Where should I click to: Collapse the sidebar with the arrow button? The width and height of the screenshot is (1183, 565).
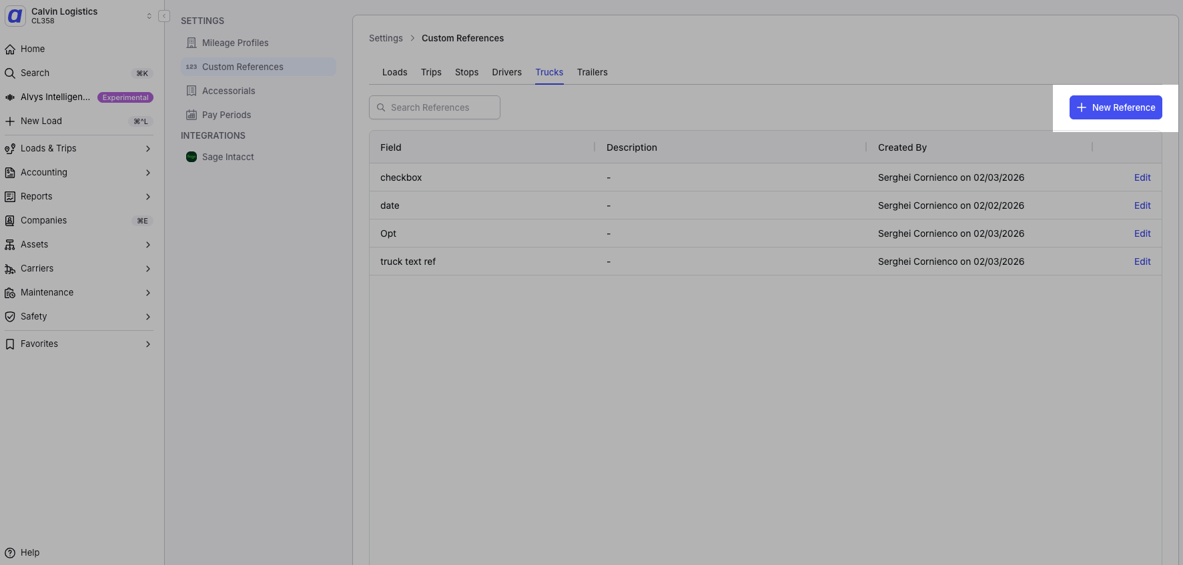[x=164, y=16]
